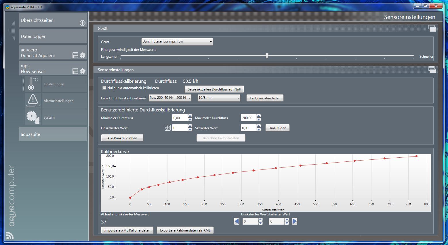Viewport: 448px width, 245px height.
Task: Open the gear settings for Dunecat Aquaero
Action: coord(83,55)
